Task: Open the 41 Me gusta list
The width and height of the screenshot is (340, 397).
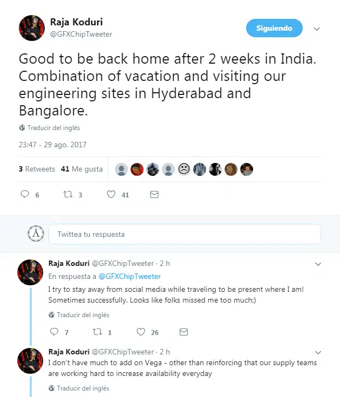Action: point(81,169)
